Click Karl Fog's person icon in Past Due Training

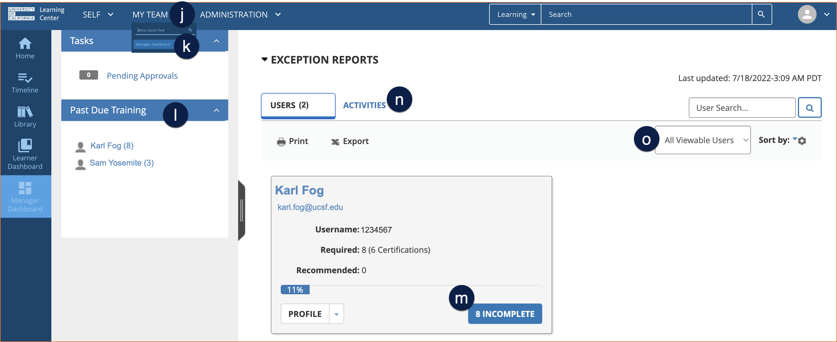tap(81, 147)
